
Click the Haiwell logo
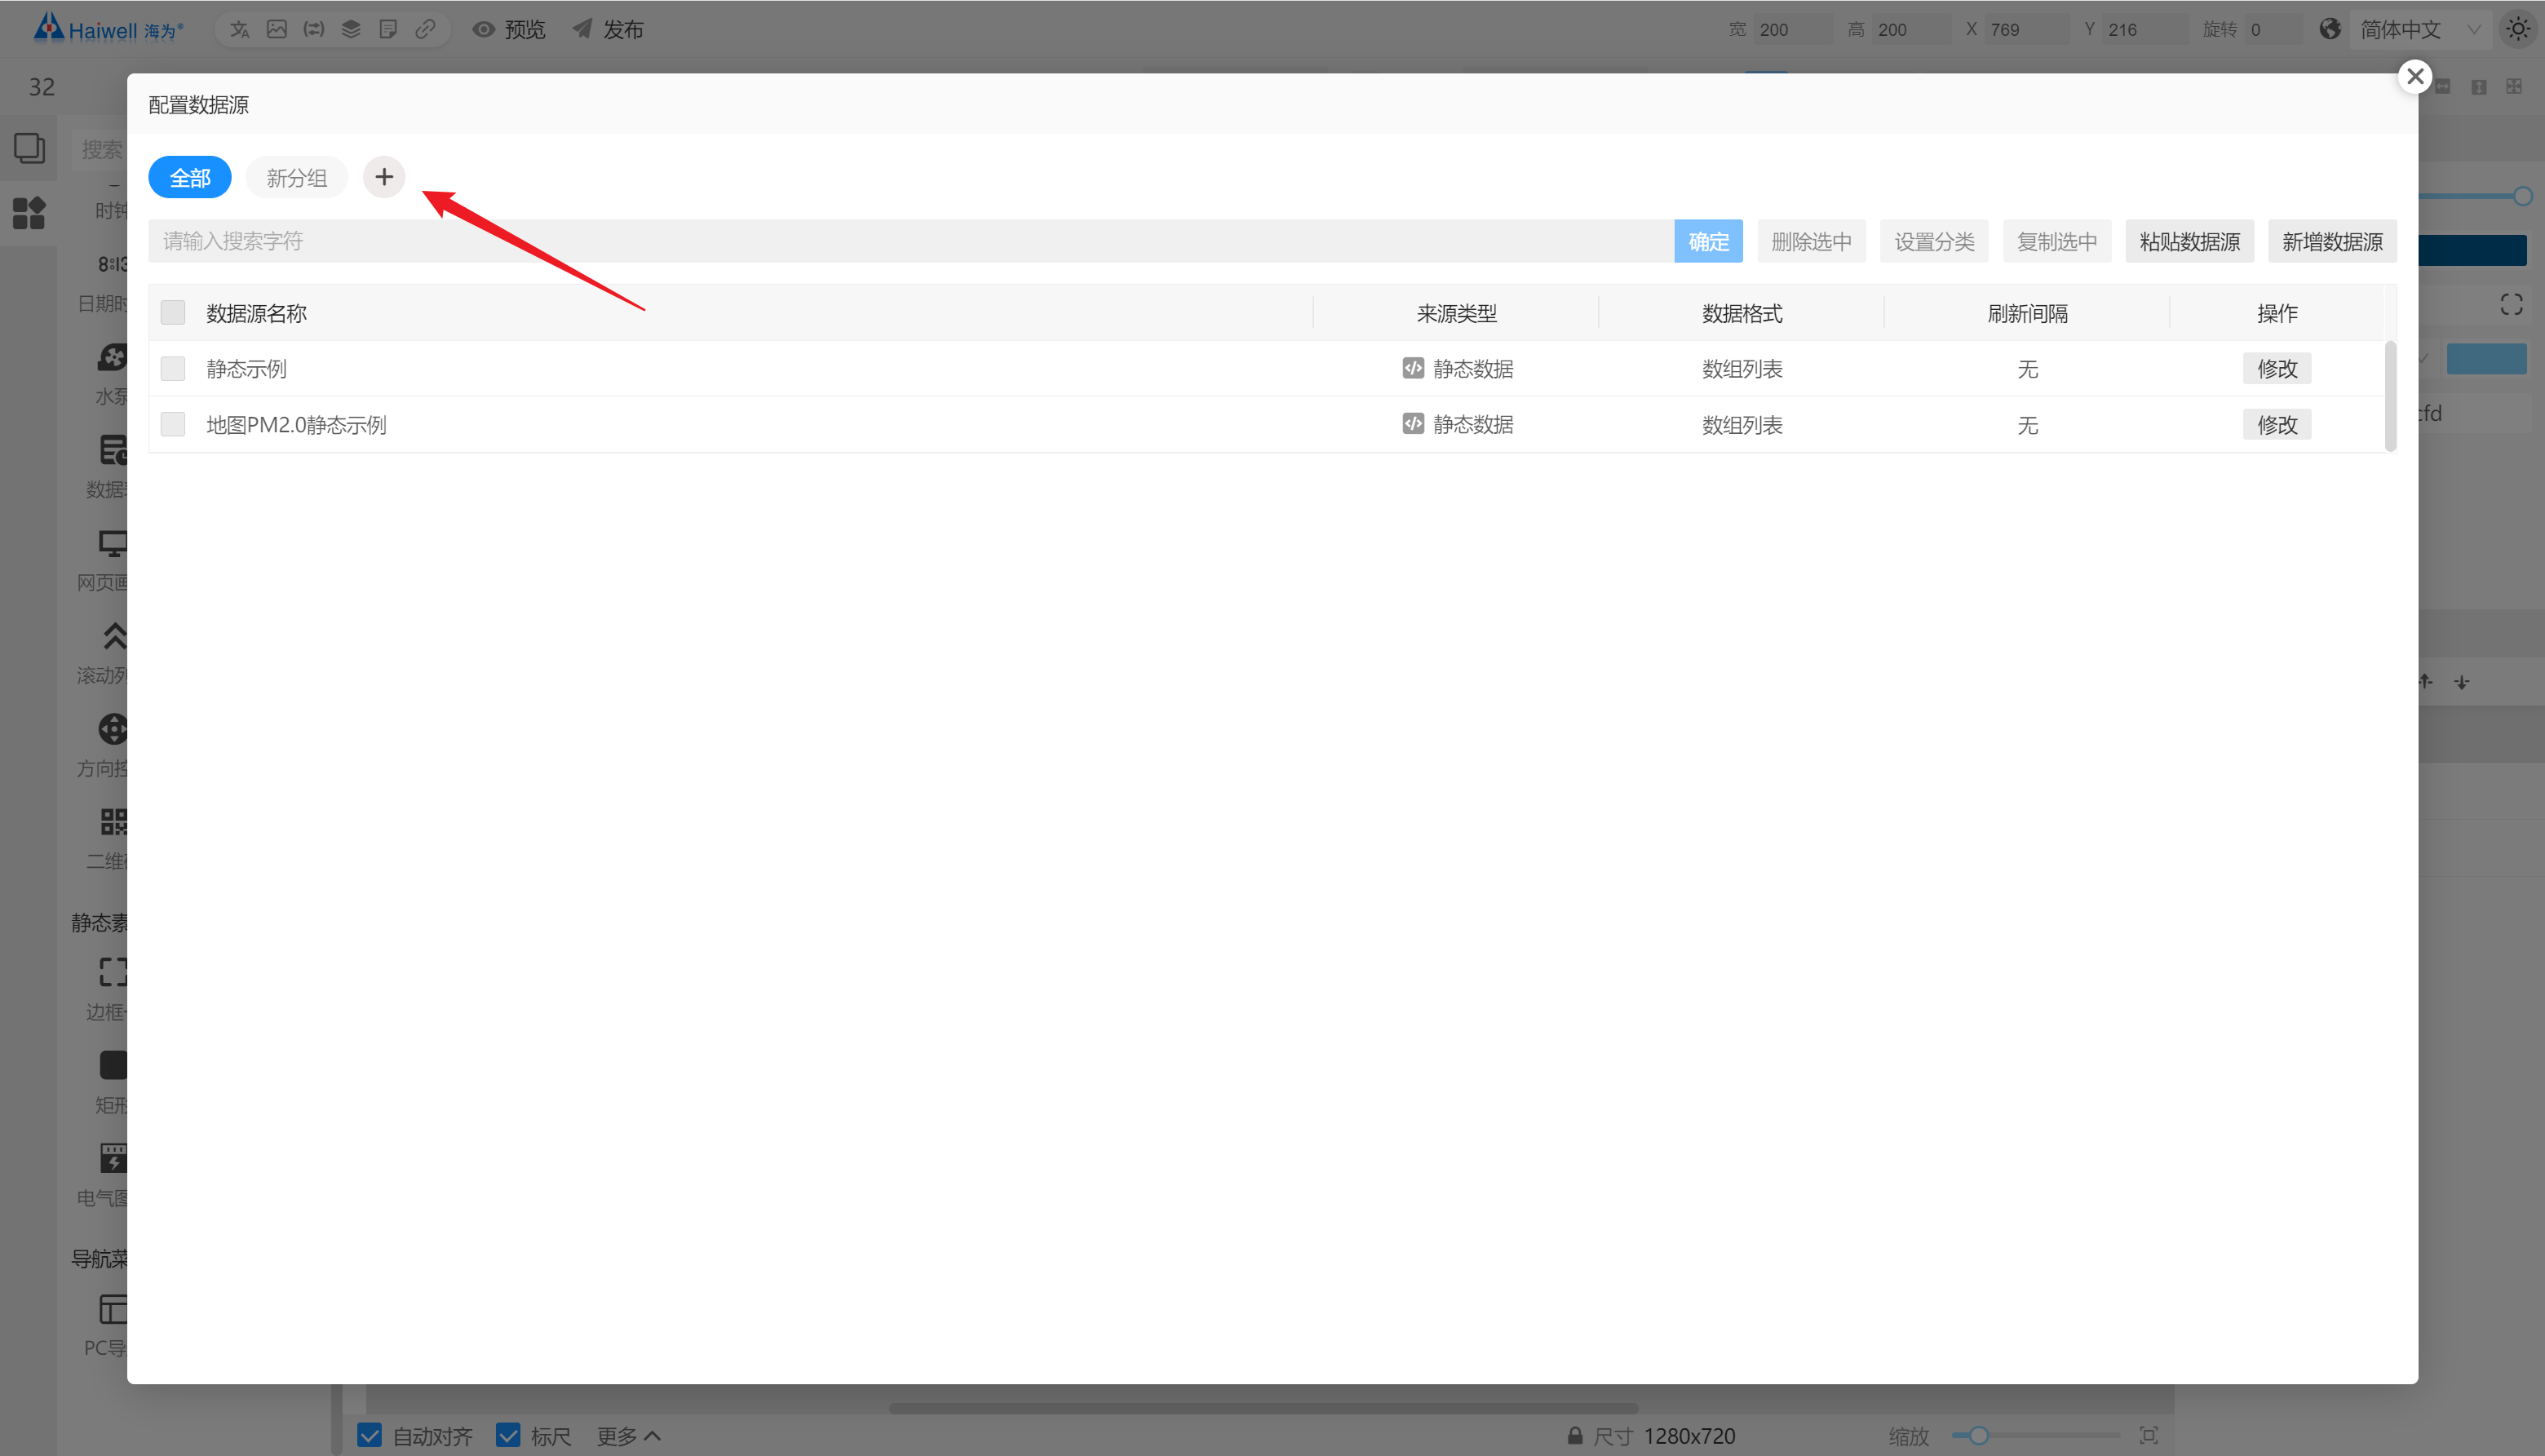pos(108,28)
